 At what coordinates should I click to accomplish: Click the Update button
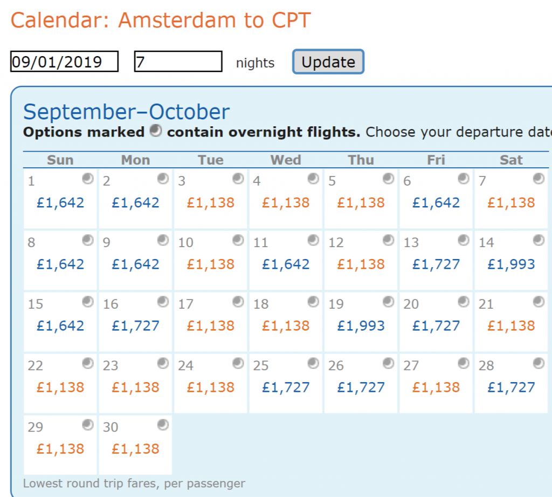(328, 62)
